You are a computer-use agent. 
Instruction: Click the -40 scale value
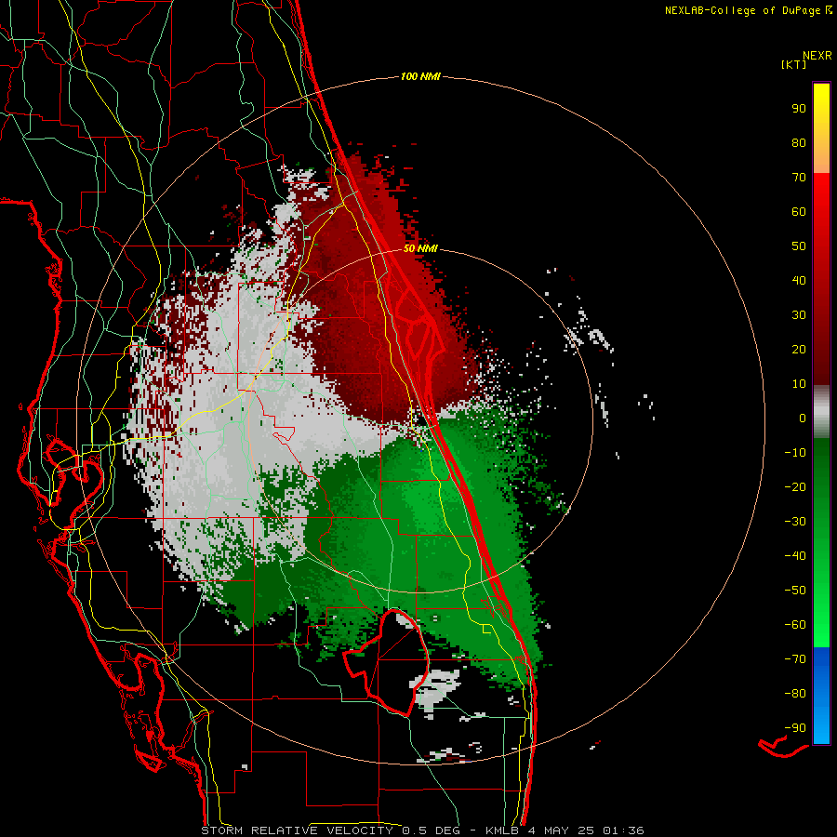pos(795,556)
